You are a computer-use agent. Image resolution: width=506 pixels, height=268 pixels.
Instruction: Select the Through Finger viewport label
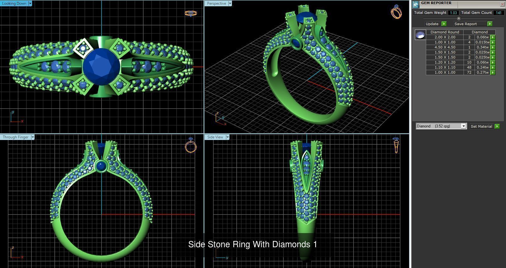[x=16, y=137]
